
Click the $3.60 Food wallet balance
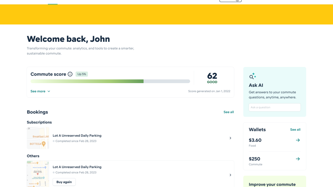(x=255, y=140)
